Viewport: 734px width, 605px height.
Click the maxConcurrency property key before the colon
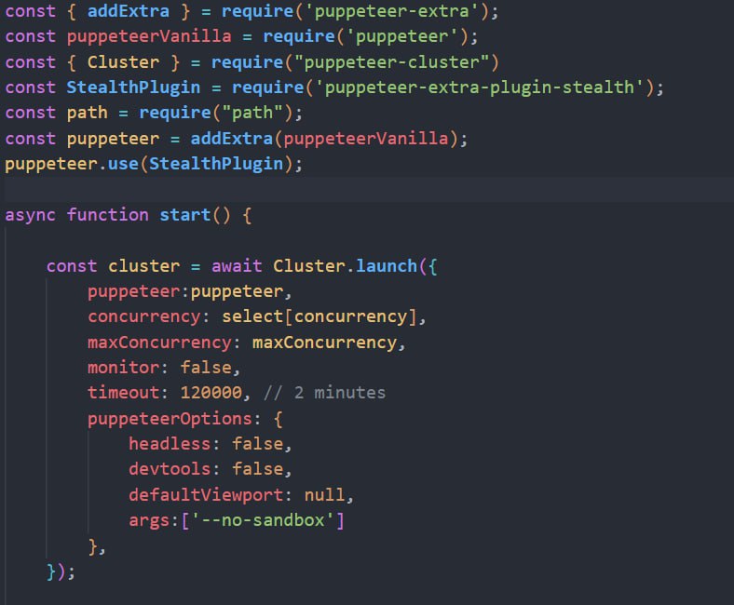pos(159,343)
